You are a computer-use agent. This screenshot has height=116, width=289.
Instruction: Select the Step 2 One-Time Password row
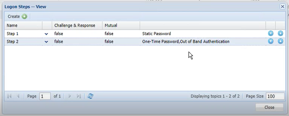pyautogui.click(x=145, y=42)
